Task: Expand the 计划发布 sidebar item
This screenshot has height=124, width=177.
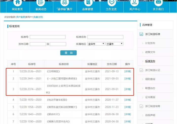Action: click(x=150, y=43)
